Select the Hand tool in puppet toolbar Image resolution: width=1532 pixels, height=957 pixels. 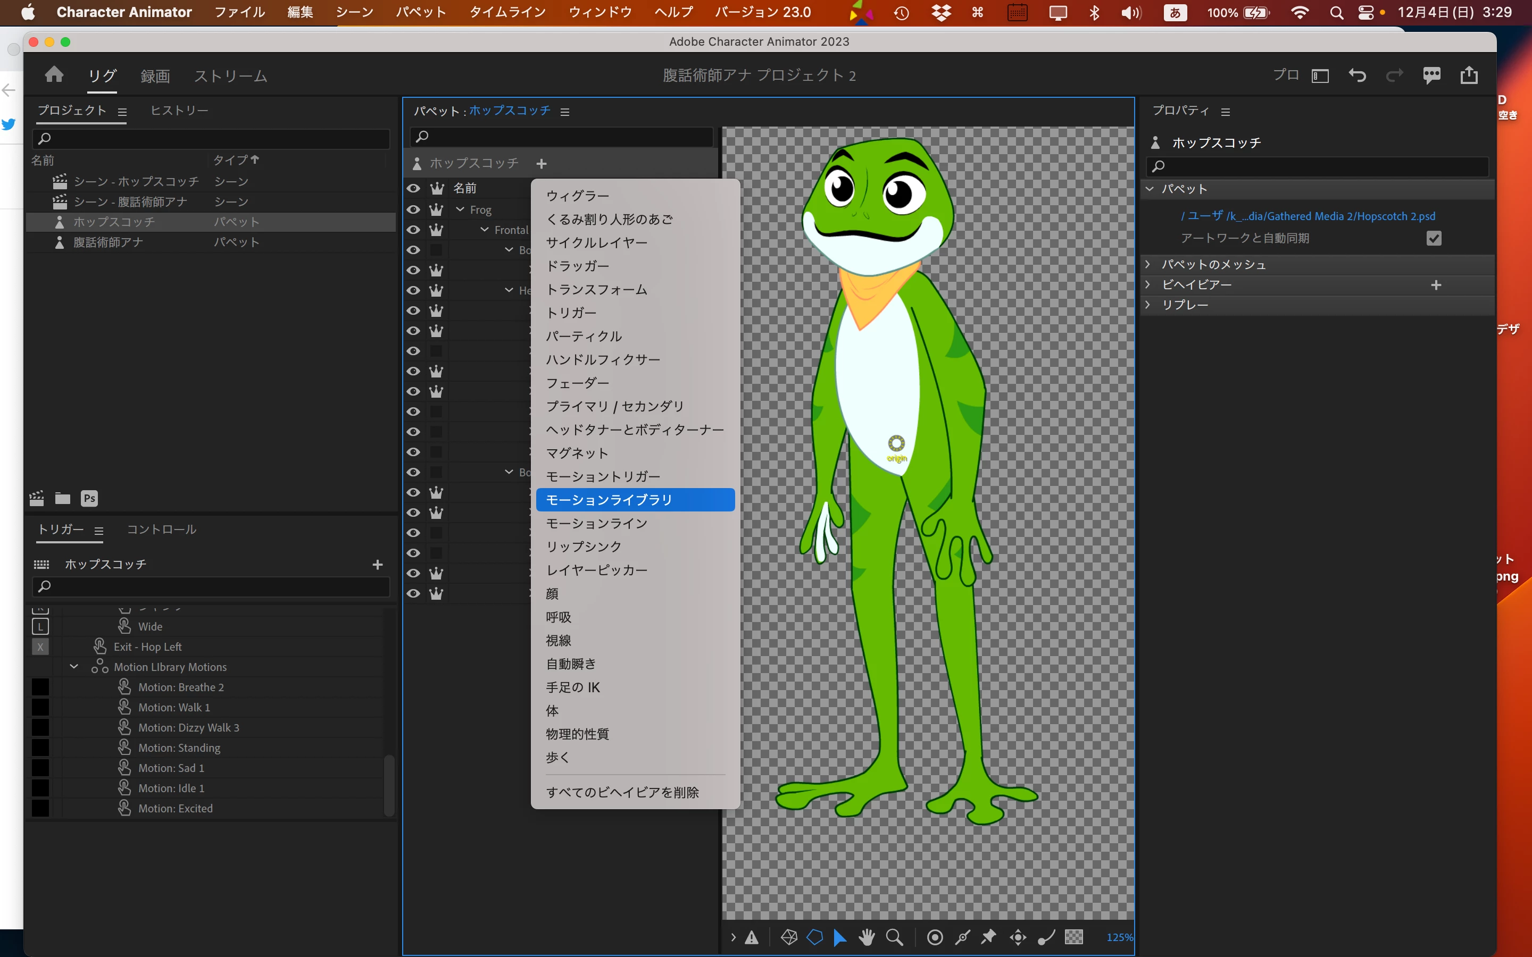point(866,937)
